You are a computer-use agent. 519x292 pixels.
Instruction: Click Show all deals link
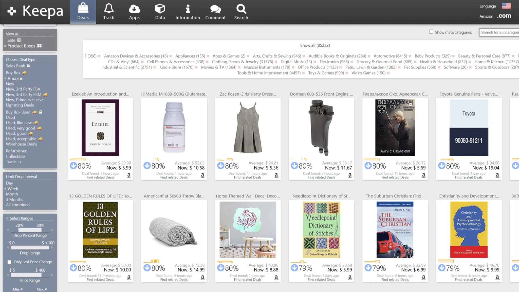click(315, 45)
